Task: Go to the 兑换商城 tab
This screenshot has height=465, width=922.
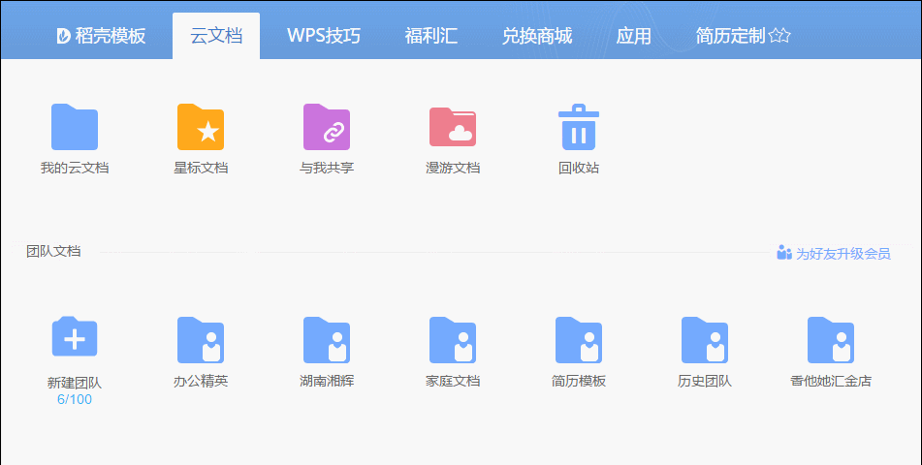Action: coord(537,37)
